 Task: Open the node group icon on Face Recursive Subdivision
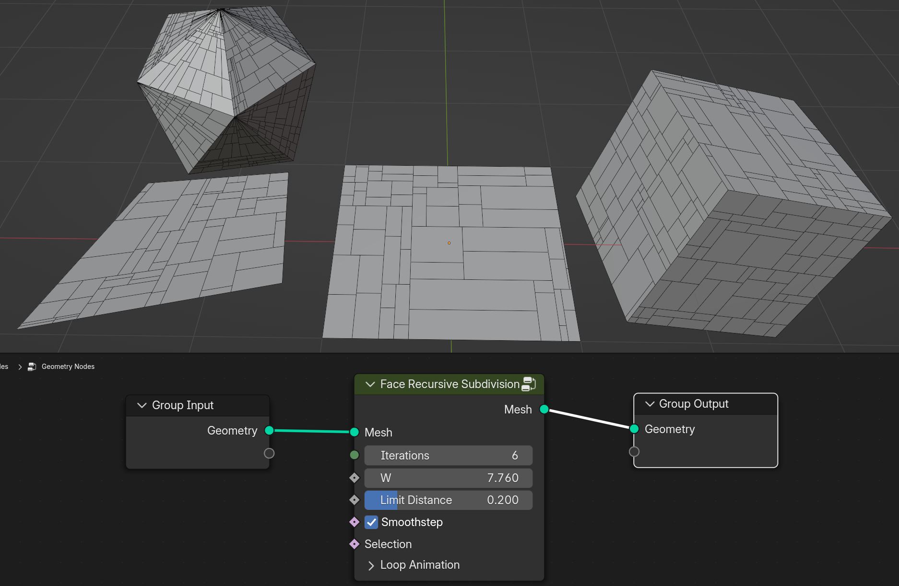click(x=528, y=384)
